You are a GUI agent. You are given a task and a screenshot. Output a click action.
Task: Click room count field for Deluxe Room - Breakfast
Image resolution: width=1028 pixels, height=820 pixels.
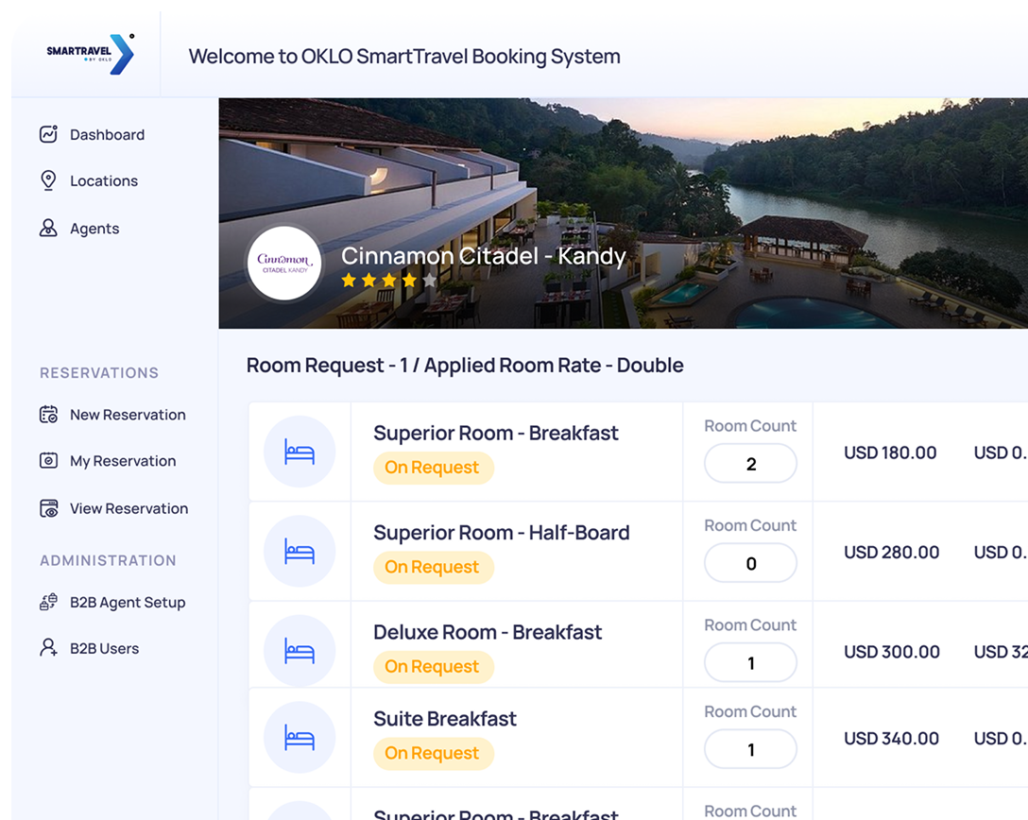tap(750, 662)
